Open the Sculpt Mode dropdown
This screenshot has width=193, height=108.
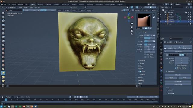(11, 7)
